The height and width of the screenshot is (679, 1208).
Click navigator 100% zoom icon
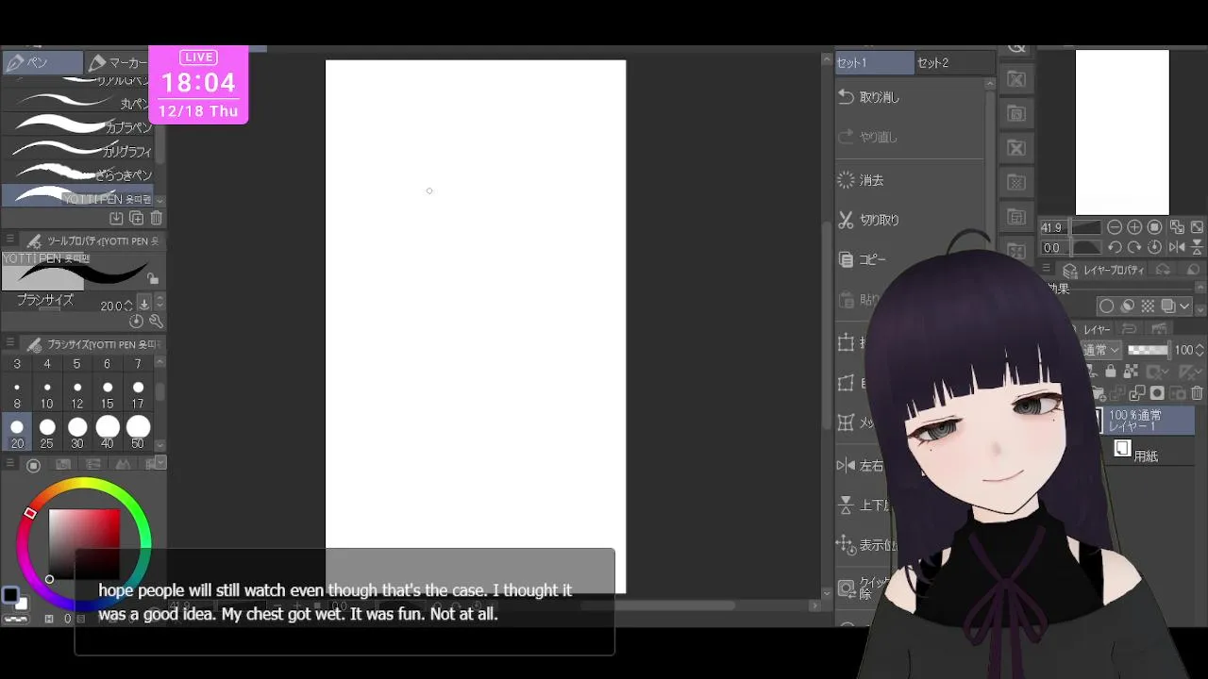click(x=1154, y=227)
